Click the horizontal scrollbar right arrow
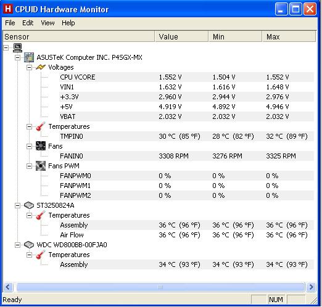 (311, 287)
